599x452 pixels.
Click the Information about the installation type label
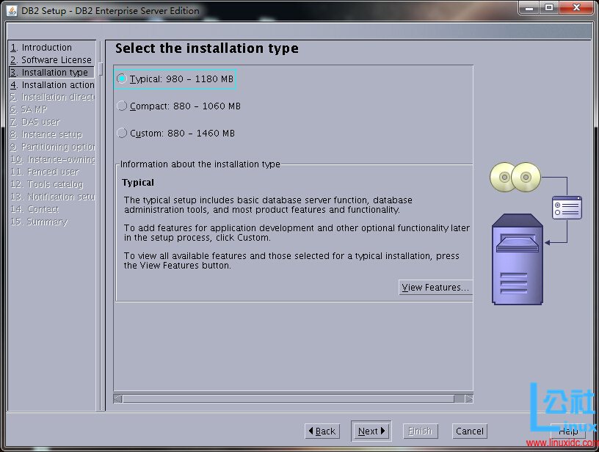click(200, 164)
